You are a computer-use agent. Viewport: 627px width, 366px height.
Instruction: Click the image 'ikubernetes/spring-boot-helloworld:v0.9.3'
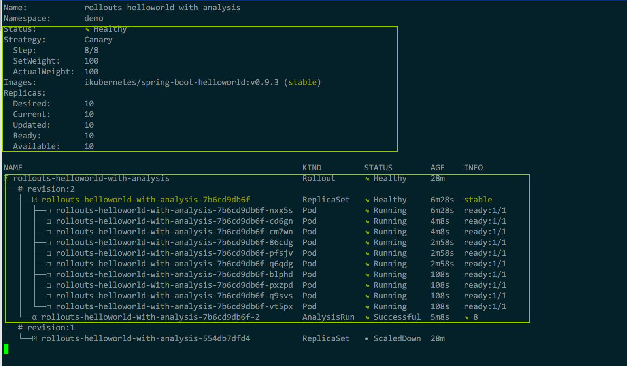pyautogui.click(x=181, y=82)
